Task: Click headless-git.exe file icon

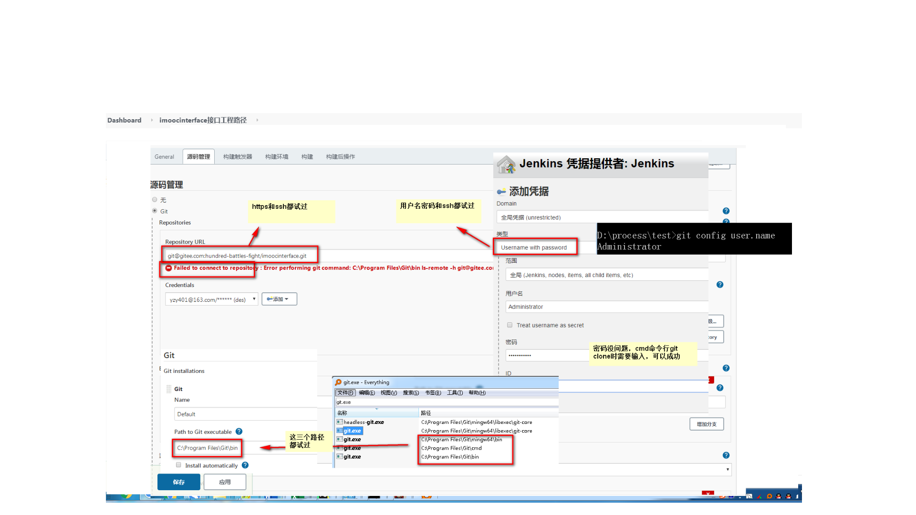Action: 340,422
